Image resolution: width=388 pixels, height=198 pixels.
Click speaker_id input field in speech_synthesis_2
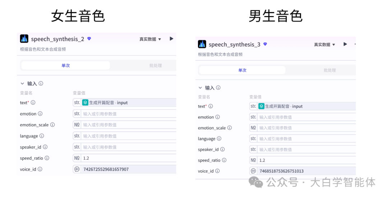click(x=129, y=147)
